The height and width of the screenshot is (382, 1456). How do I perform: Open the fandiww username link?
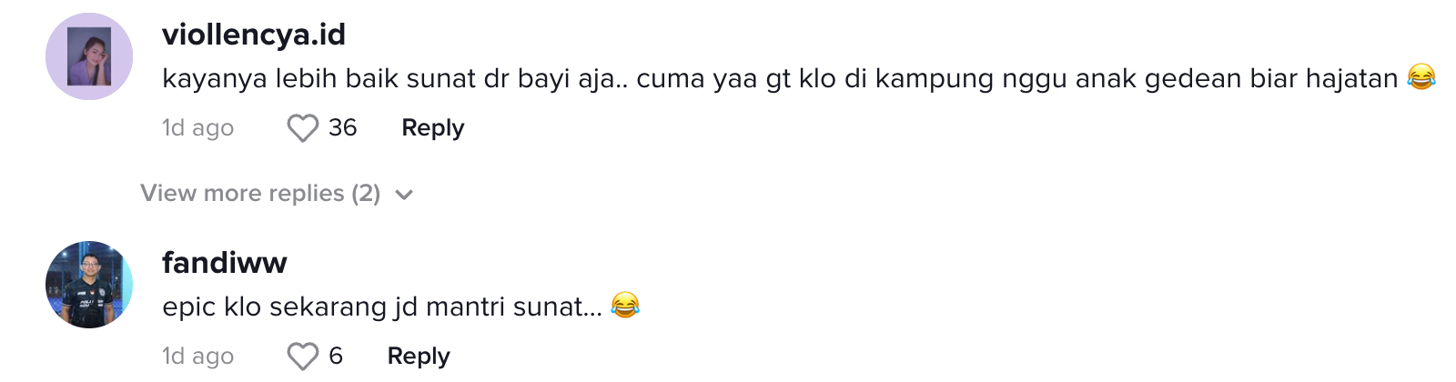pyautogui.click(x=225, y=263)
